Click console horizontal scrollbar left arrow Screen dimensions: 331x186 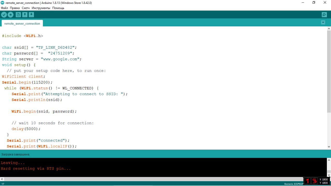tap(2, 179)
